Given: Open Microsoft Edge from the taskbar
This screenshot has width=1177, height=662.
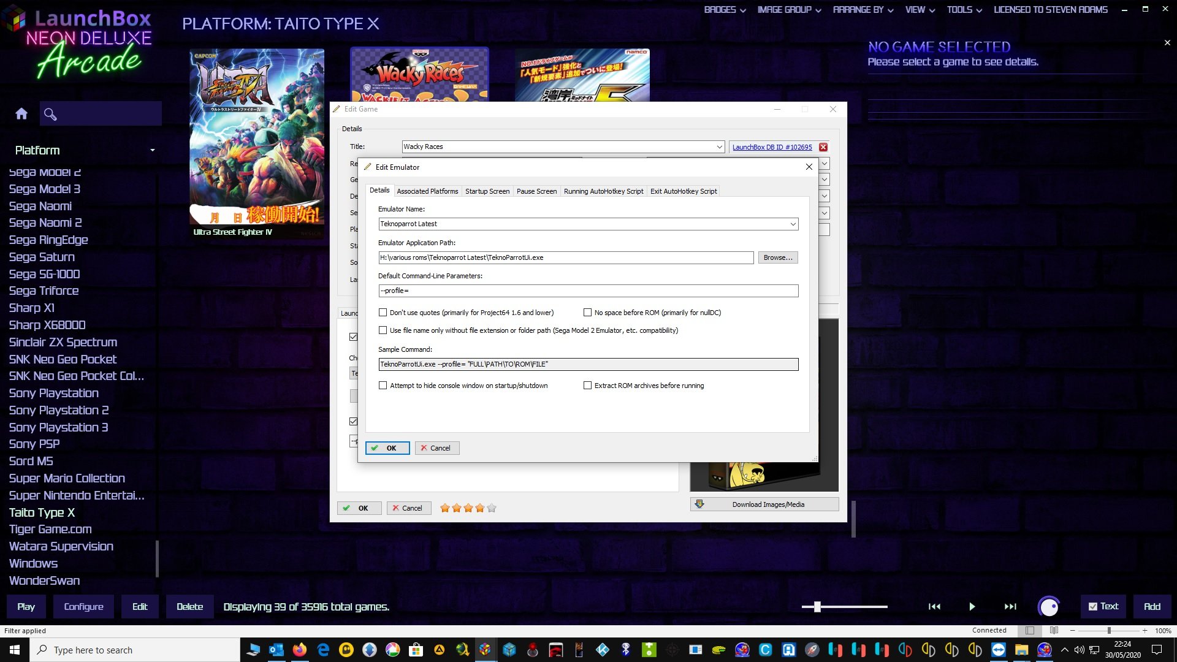Looking at the screenshot, I should [323, 650].
